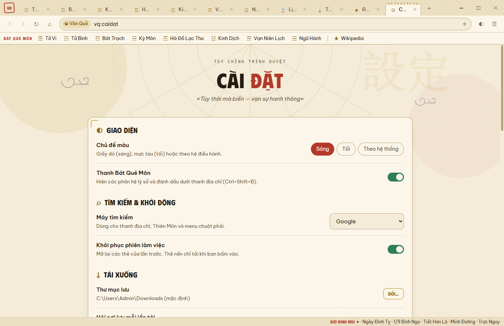Click the Vân Quẻ site chip
Screen dimensions: 504x326
click(x=76, y=24)
